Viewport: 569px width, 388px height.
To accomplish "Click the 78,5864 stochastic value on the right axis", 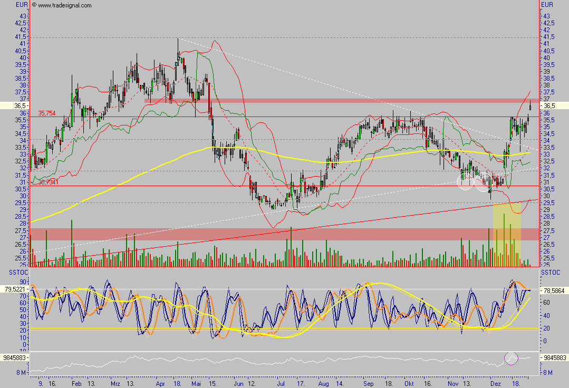I will (x=556, y=290).
